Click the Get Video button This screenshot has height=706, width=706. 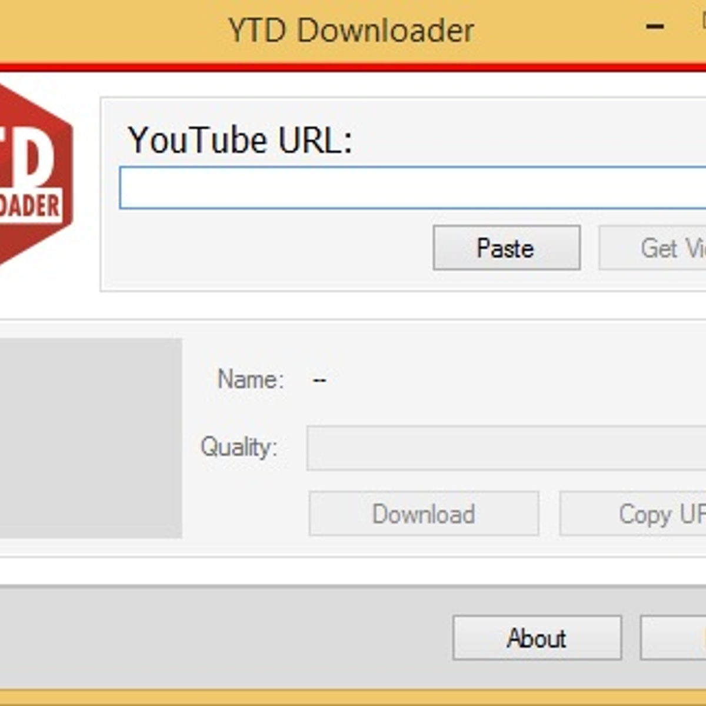click(652, 248)
